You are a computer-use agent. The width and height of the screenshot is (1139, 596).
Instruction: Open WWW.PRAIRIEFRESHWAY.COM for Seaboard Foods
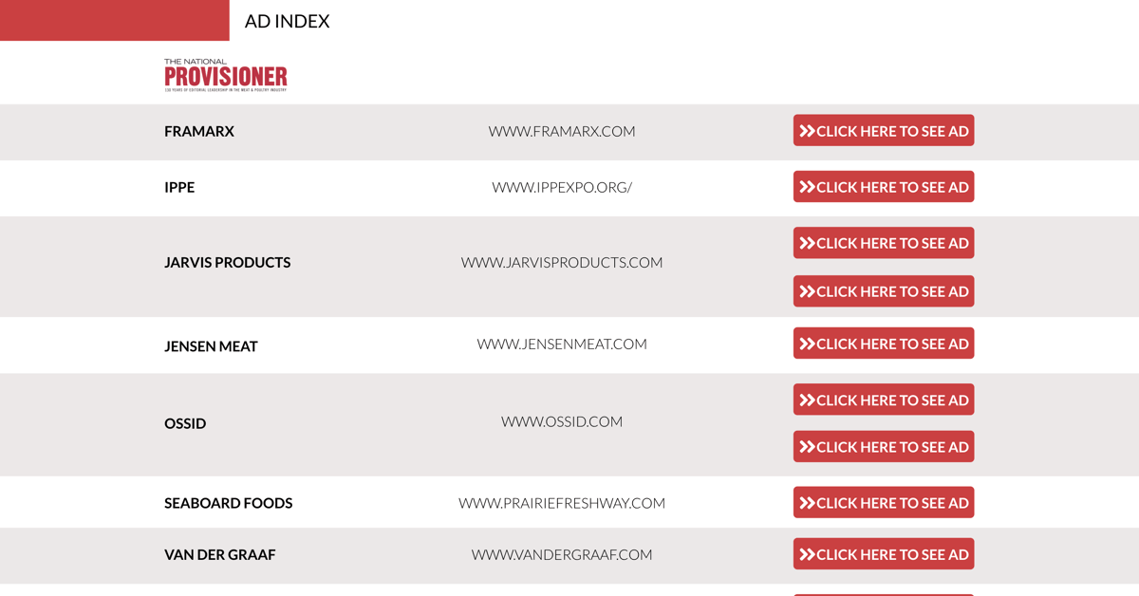tap(562, 503)
